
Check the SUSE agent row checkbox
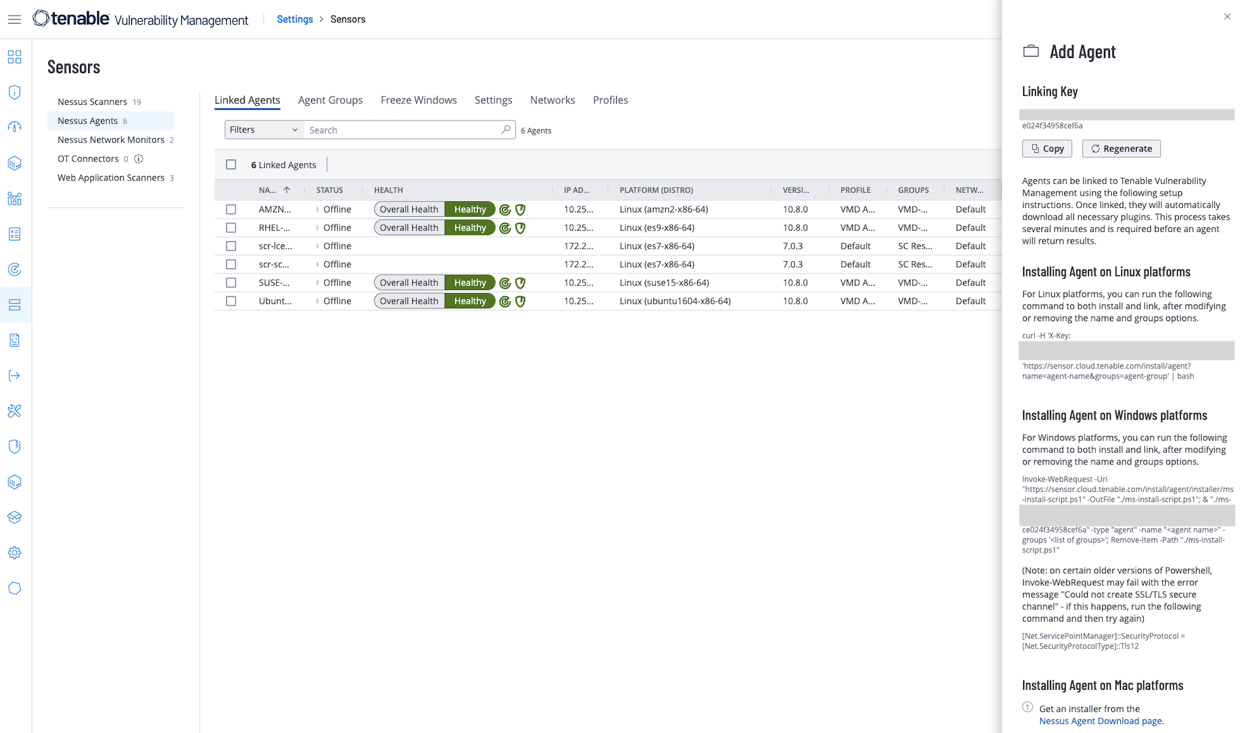(231, 282)
